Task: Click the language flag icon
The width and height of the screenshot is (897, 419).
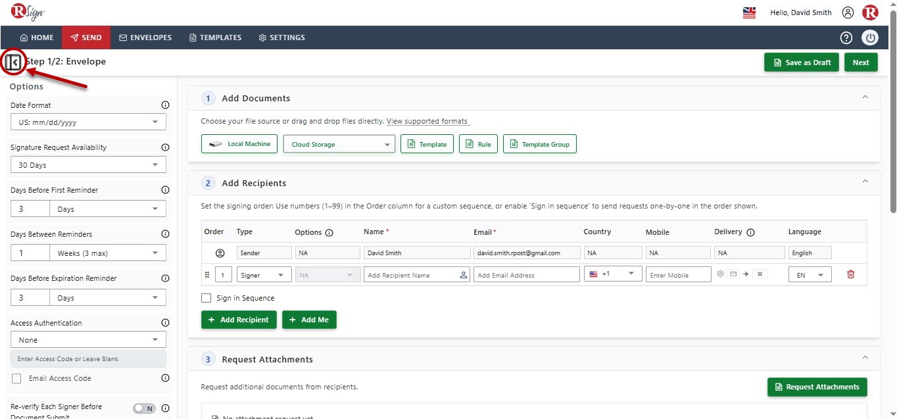Action: (749, 12)
